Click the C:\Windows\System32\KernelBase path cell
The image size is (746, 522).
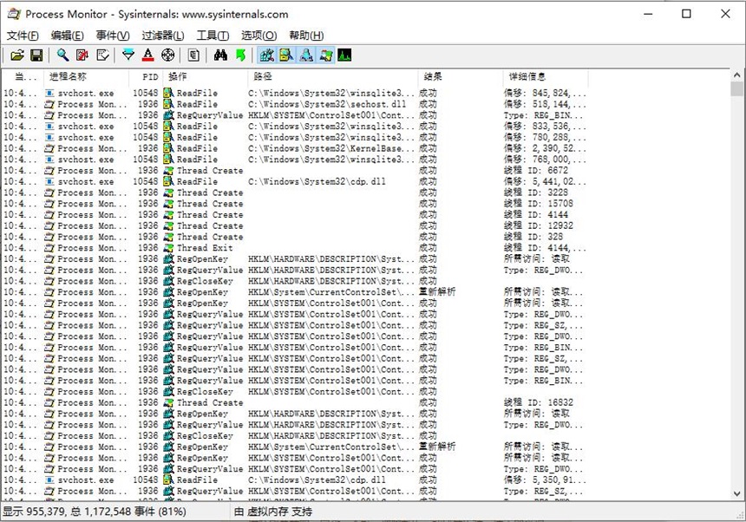pos(331,148)
